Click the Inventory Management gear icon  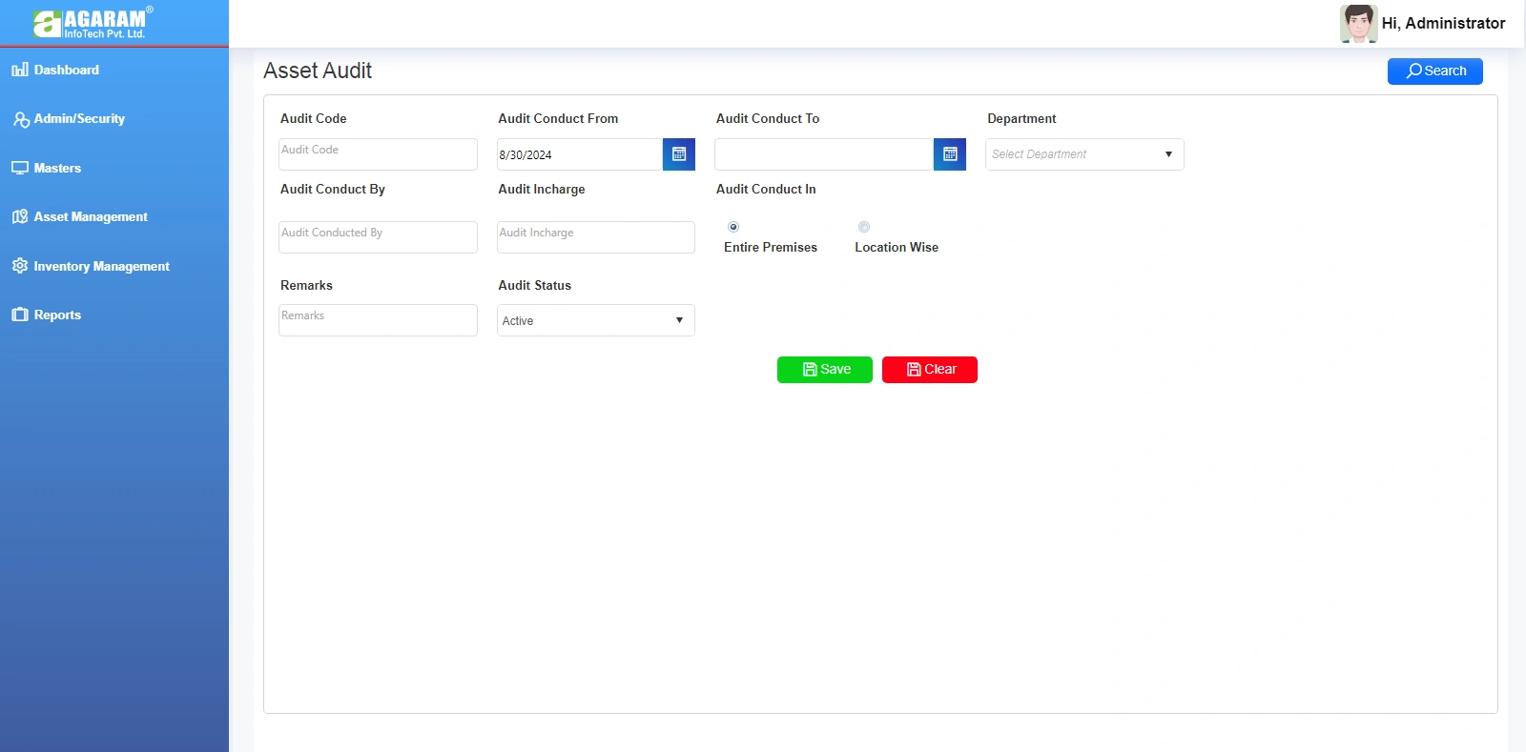20,266
